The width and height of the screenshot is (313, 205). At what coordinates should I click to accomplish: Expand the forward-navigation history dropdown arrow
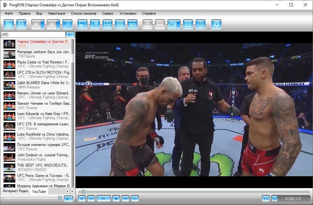pyautogui.click(x=58, y=24)
